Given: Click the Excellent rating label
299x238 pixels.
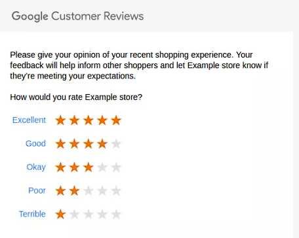Looking at the screenshot, I should [x=29, y=120].
